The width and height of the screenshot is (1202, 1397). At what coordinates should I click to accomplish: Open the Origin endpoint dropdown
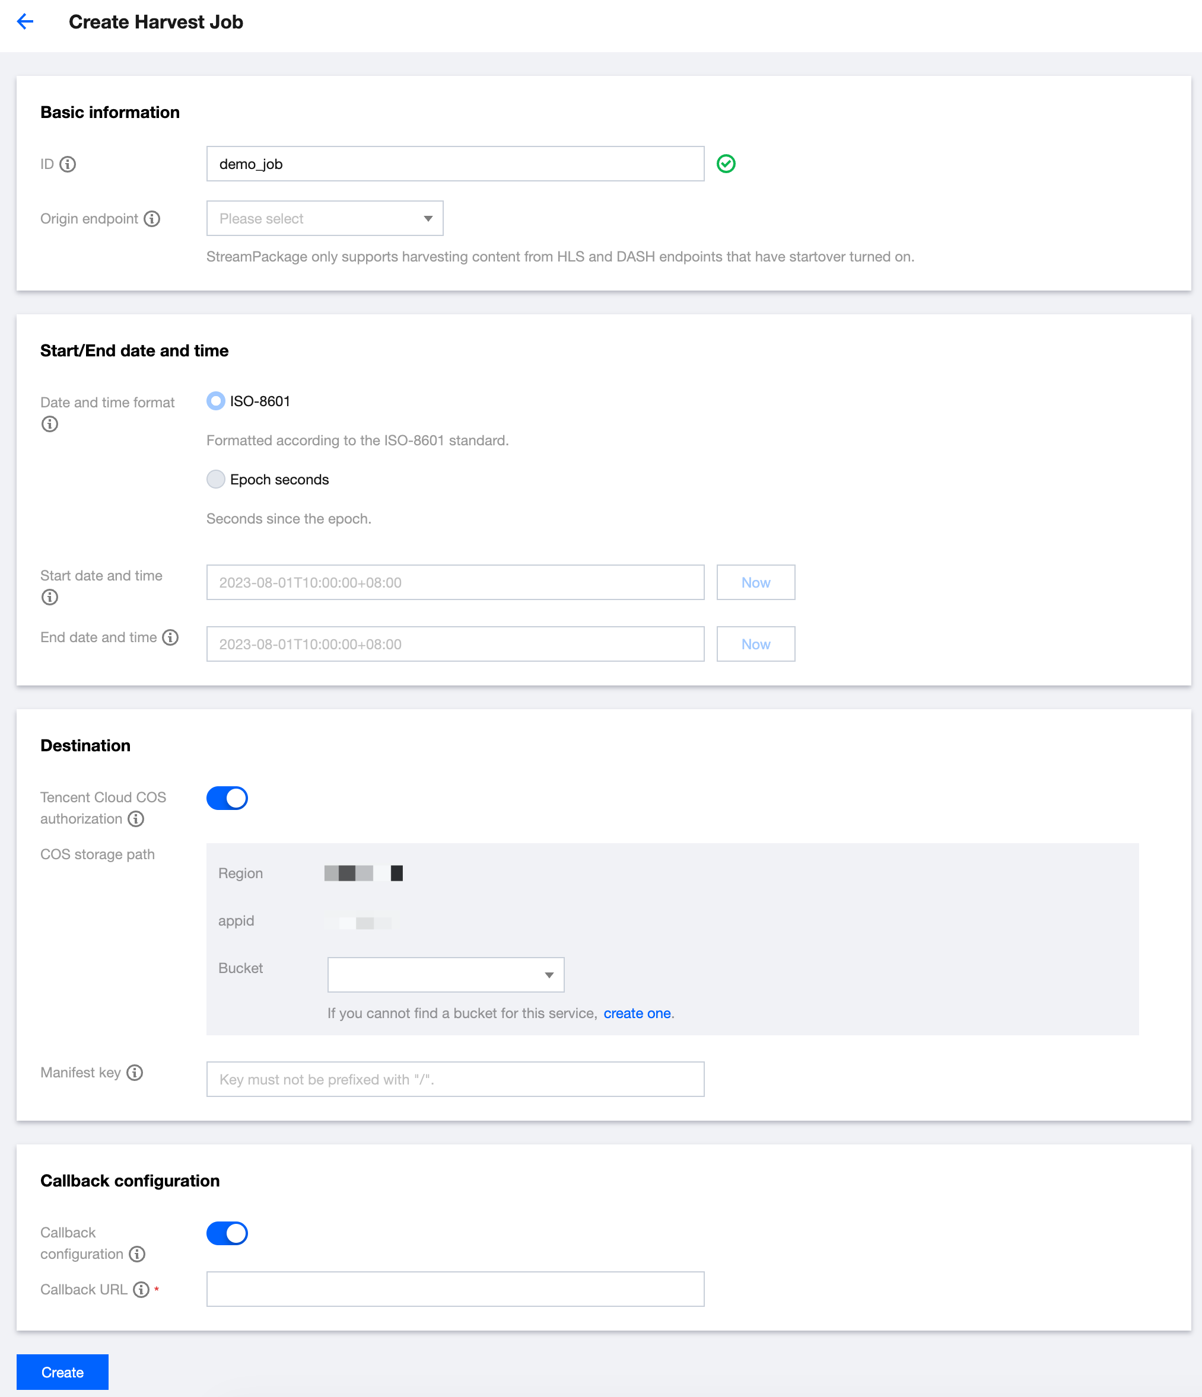[x=325, y=218]
